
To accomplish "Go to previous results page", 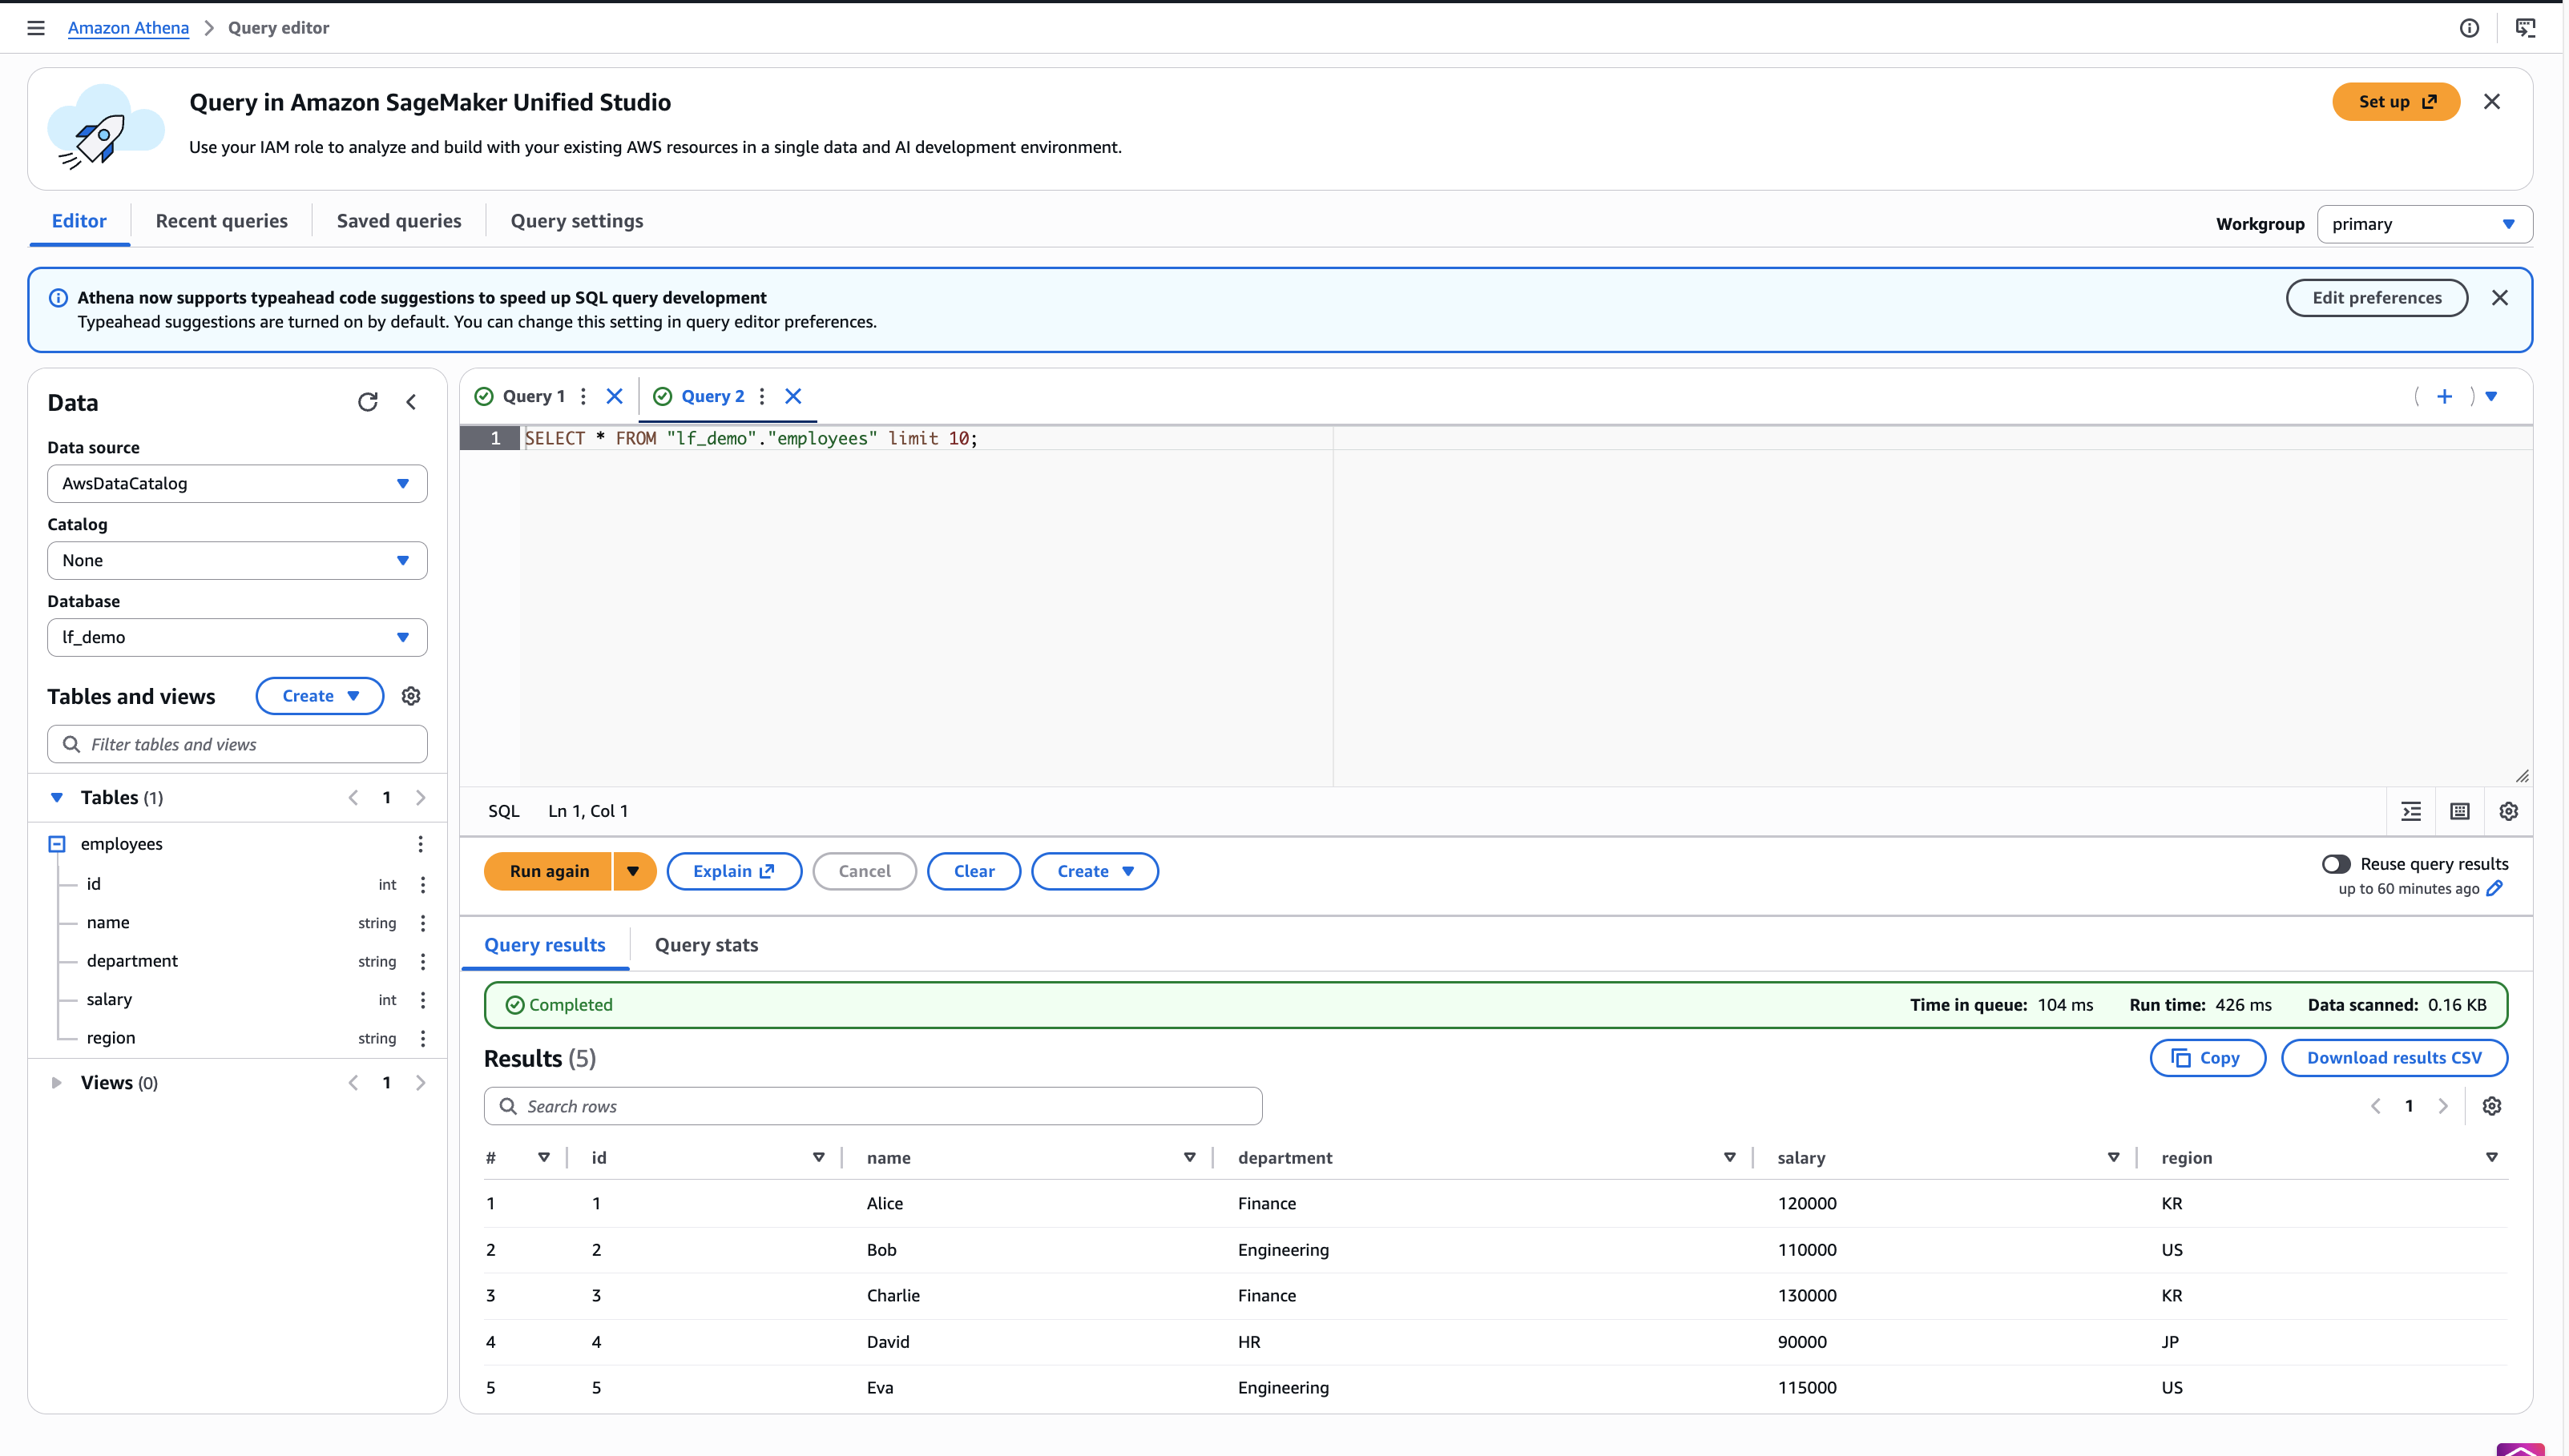I will coord(2376,1106).
